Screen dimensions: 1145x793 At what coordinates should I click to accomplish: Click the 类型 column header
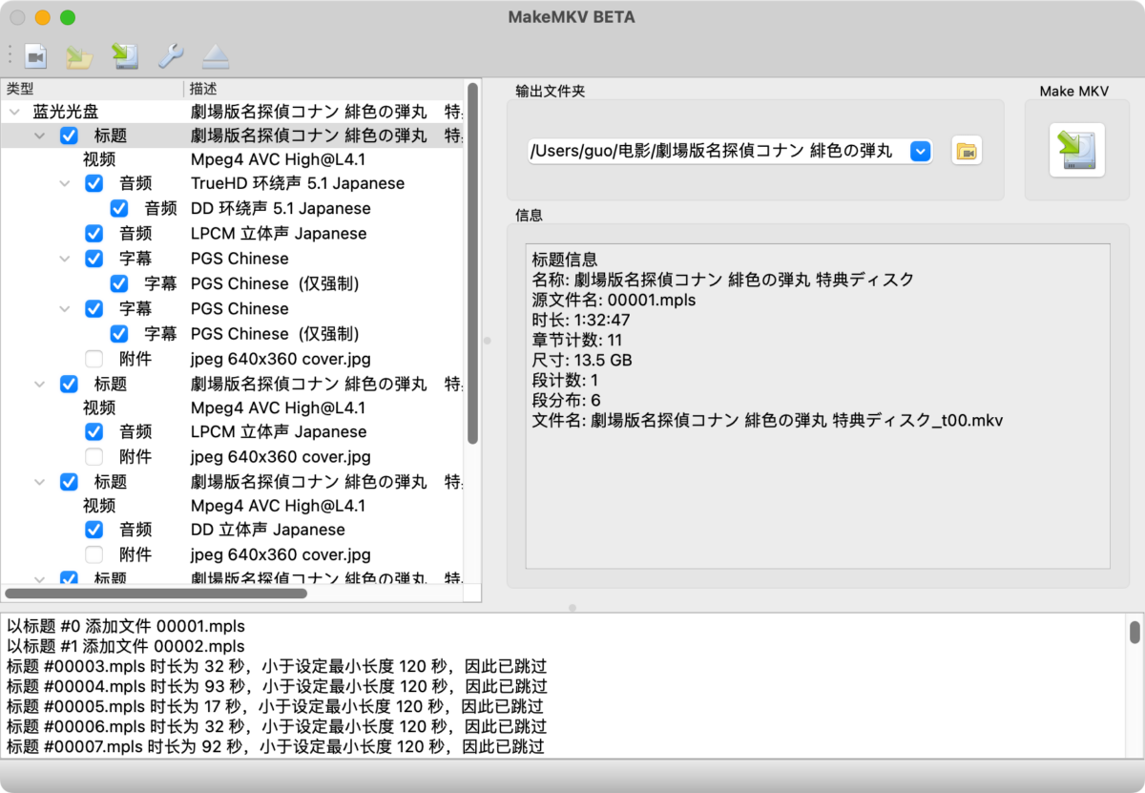point(20,89)
